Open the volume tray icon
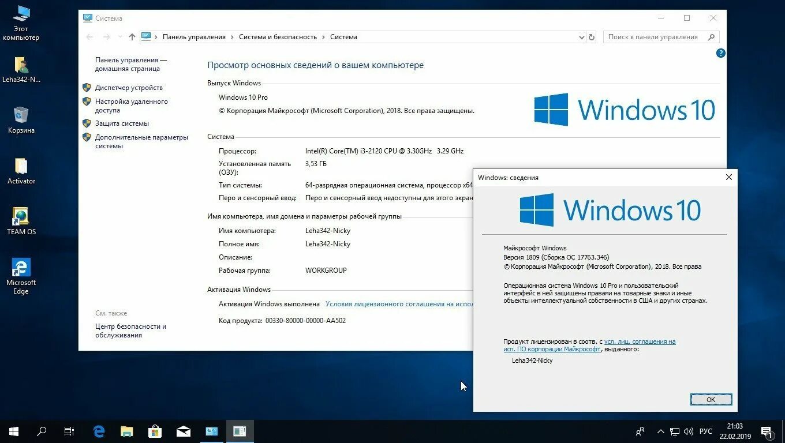785x443 pixels. pos(689,431)
